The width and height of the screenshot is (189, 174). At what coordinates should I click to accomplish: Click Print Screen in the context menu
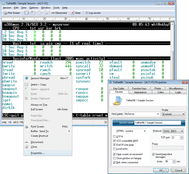point(37,126)
